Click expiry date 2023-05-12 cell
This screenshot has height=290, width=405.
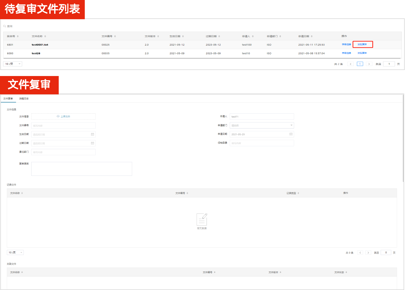pos(213,45)
